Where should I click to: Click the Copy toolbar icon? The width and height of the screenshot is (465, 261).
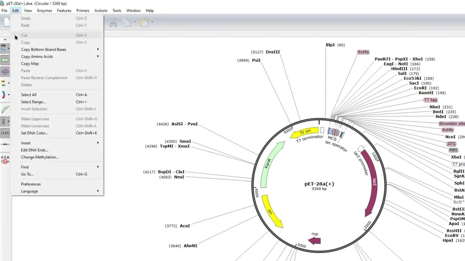126,22
